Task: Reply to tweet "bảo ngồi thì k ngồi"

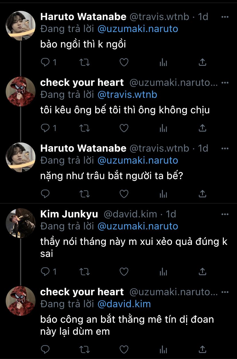Action: (x=45, y=62)
